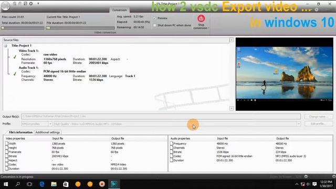
Task: Show hidden system tray icons
Action: [297, 184]
